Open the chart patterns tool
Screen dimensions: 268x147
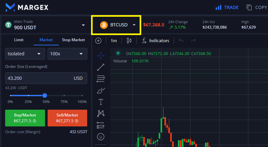101,114
